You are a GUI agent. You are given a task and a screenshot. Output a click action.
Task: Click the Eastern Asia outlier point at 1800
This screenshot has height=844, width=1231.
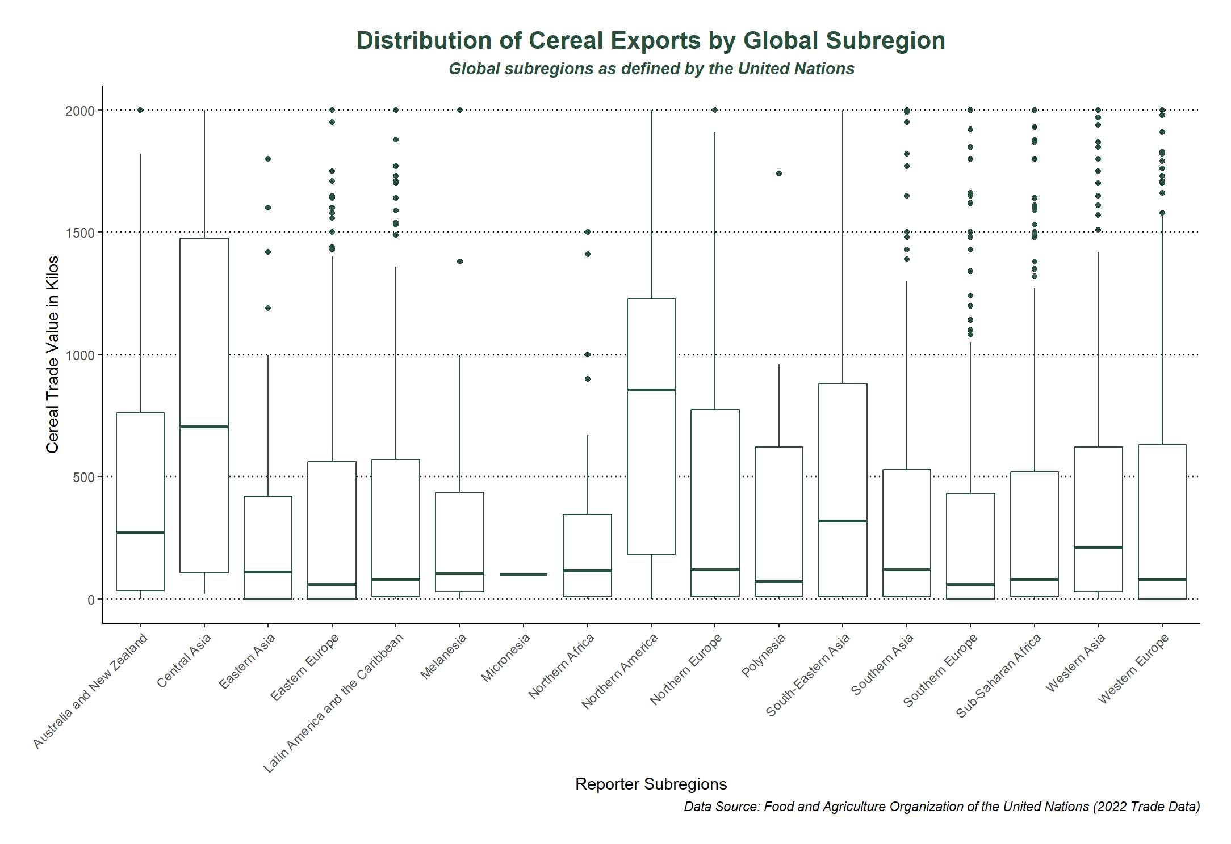click(268, 159)
